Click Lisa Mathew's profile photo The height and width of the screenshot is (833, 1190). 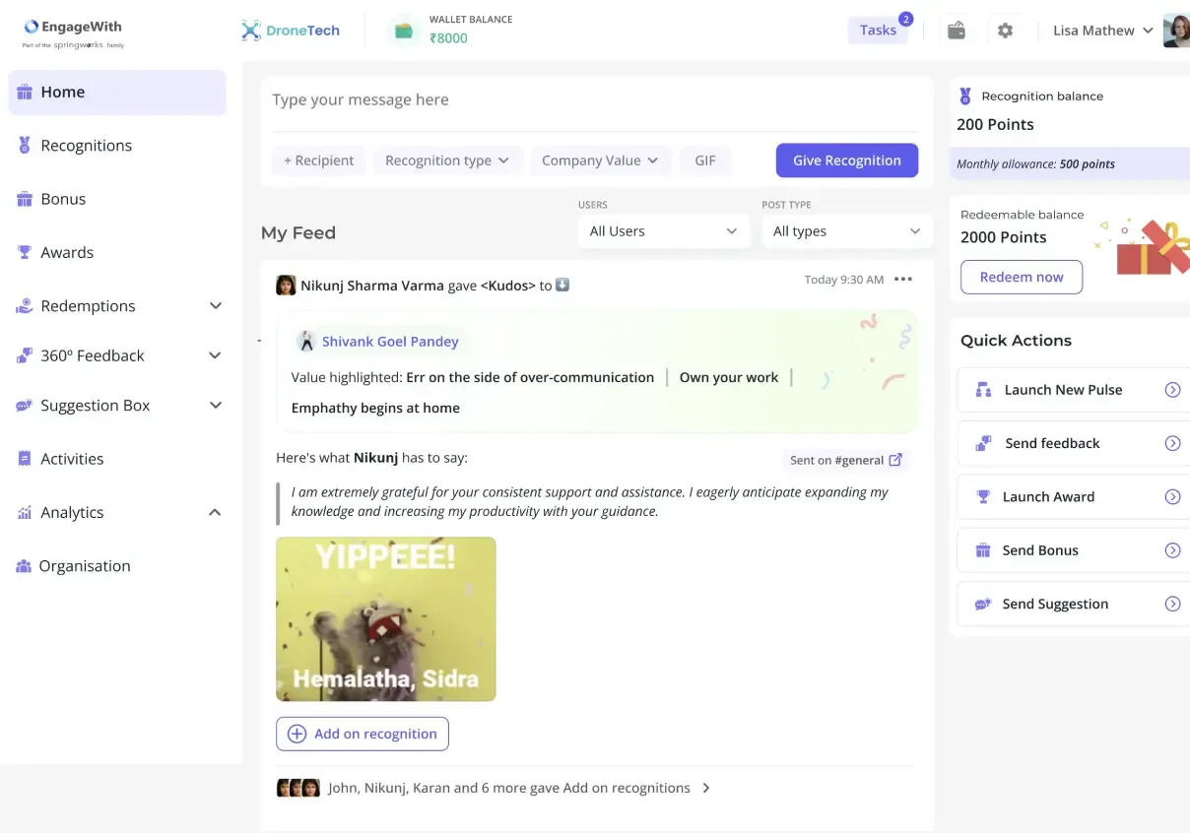click(x=1176, y=31)
